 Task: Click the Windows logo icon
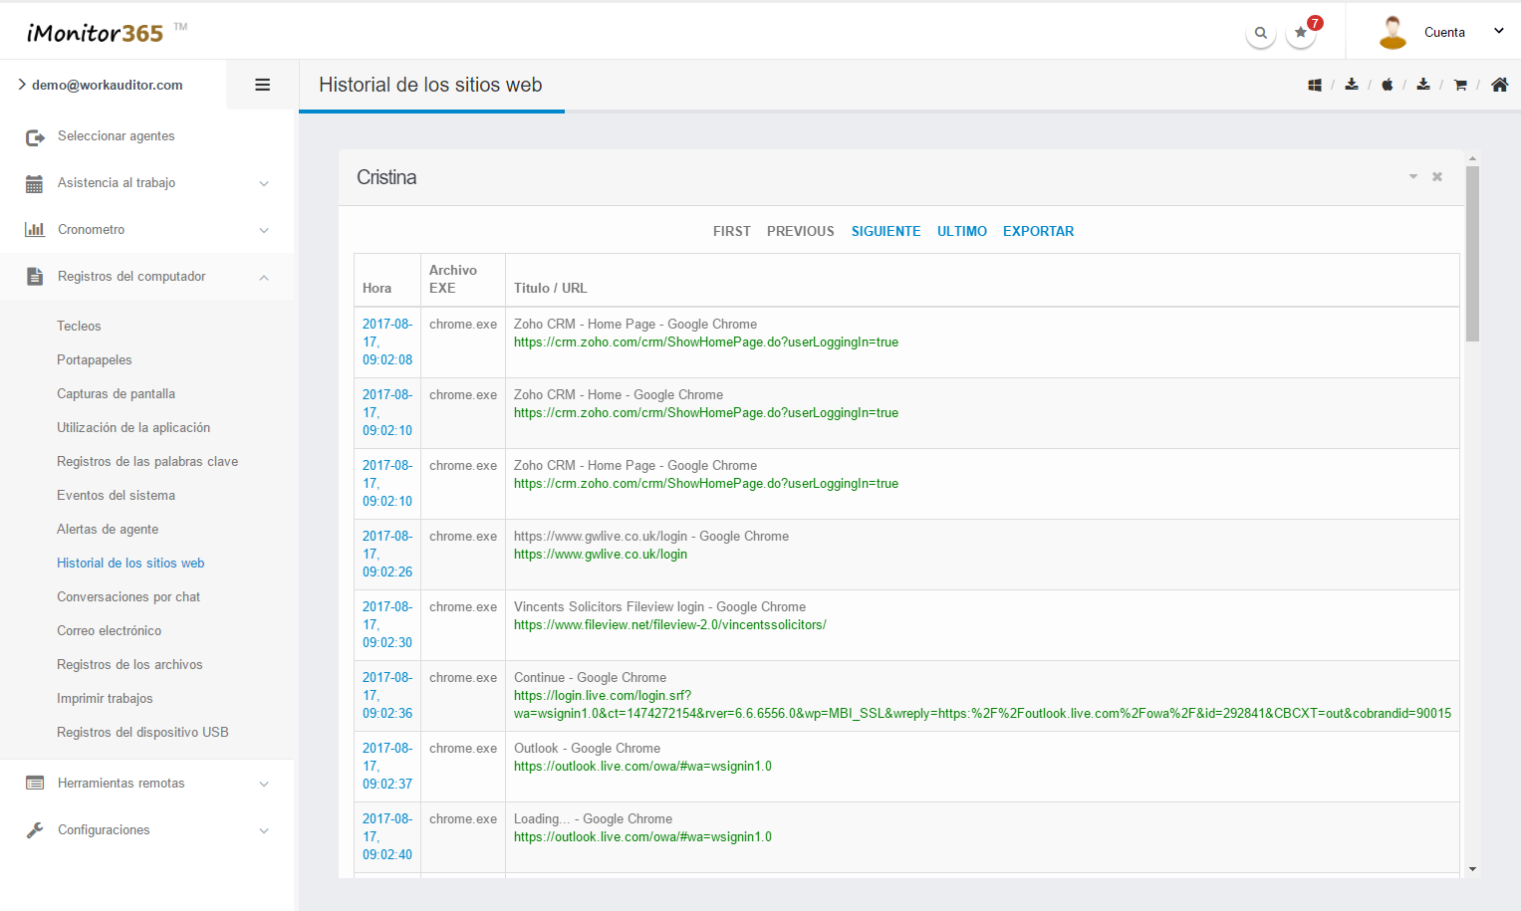(x=1315, y=86)
